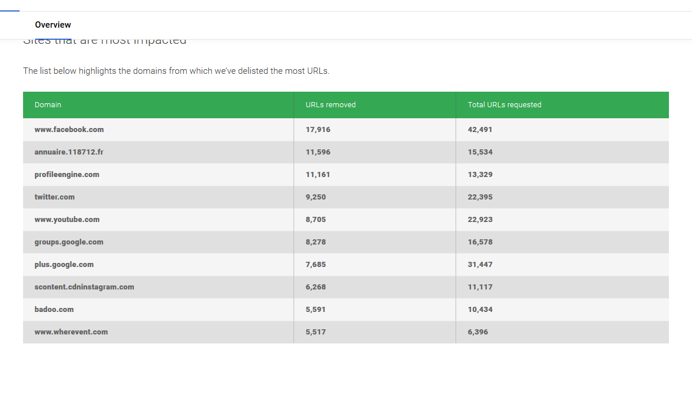Select the 16,578 total requested value
Viewport: 692px width, 395px height.
pyautogui.click(x=480, y=242)
